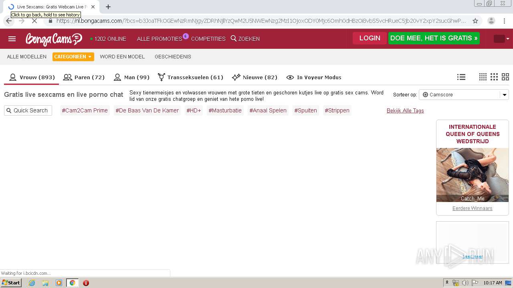Show hidden system tray icons
Image resolution: width=513 pixels, height=288 pixels.
(x=447, y=283)
